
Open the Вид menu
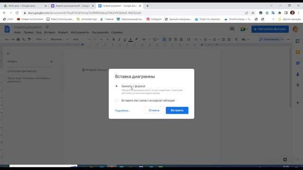point(39,33)
